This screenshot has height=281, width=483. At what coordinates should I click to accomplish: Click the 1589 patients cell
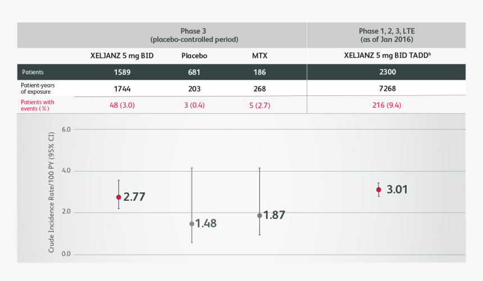pos(122,72)
